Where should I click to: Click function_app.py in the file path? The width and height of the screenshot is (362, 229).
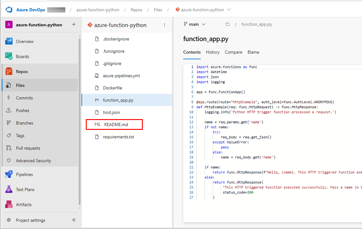(257, 24)
